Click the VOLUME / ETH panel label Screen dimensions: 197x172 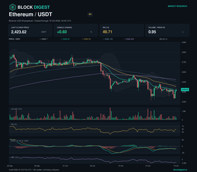pyautogui.click(x=16, y=109)
